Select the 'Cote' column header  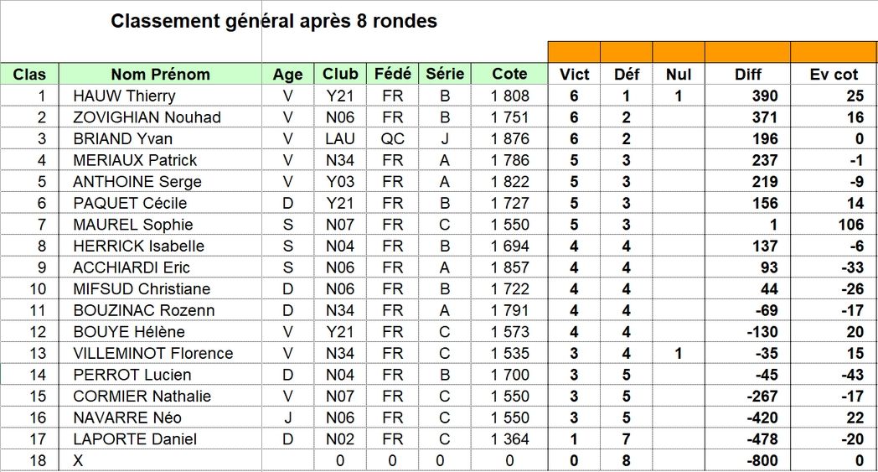tap(509, 74)
